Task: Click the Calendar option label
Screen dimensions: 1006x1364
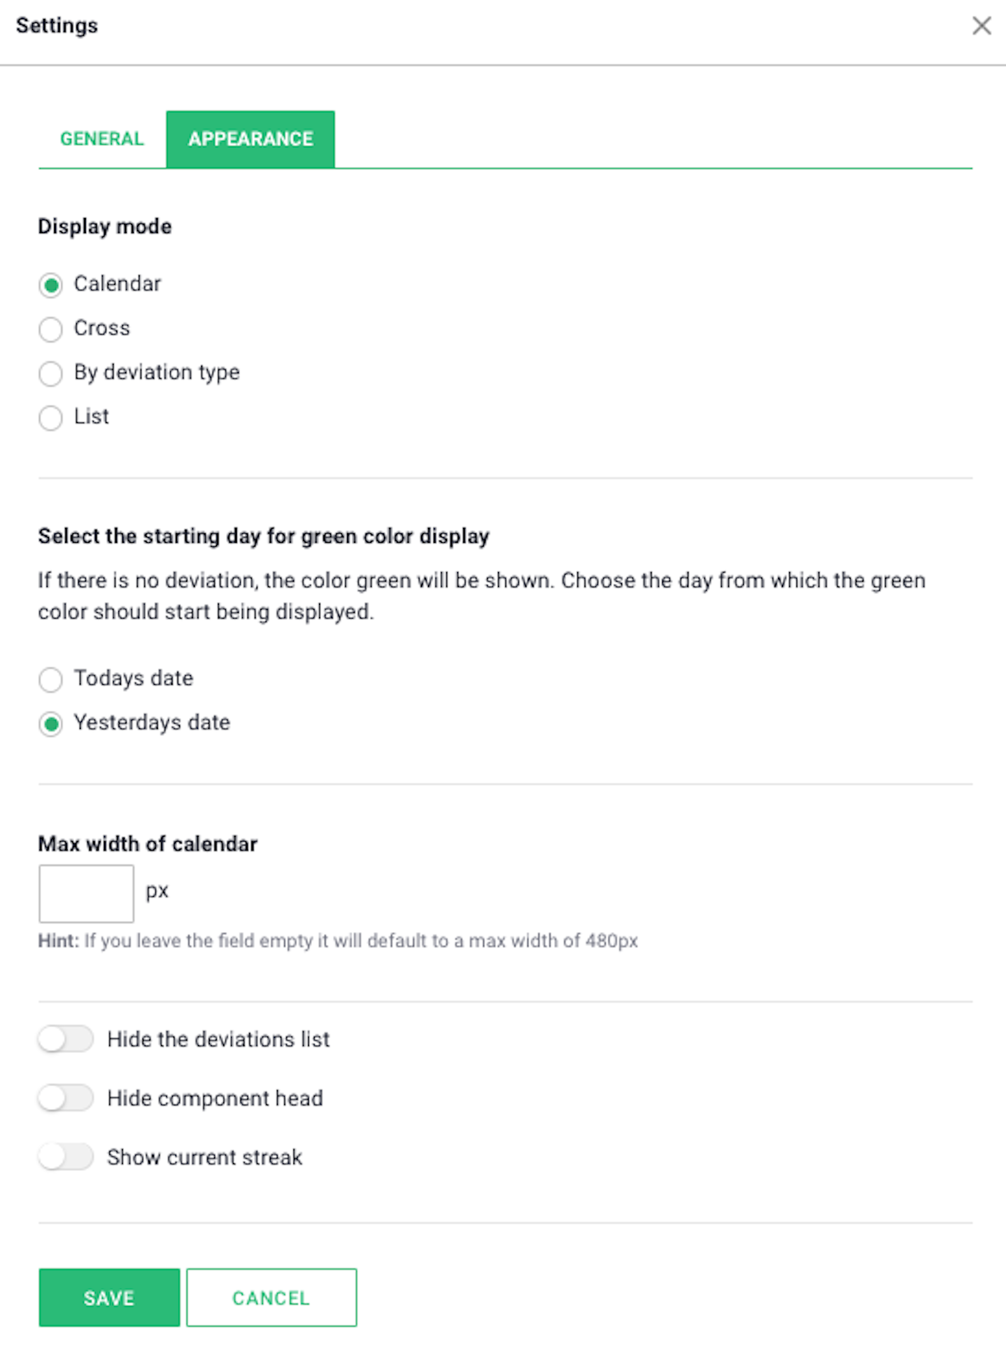Action: coord(118,284)
